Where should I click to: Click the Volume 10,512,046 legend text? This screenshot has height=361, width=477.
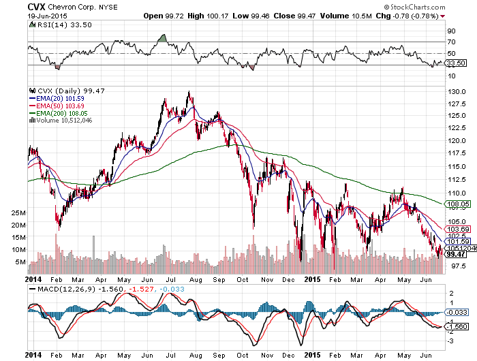click(x=64, y=121)
